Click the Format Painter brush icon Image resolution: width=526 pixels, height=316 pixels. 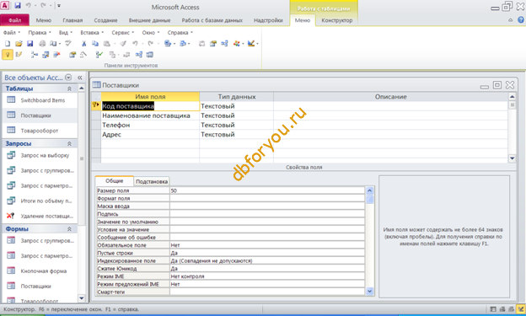click(x=123, y=44)
